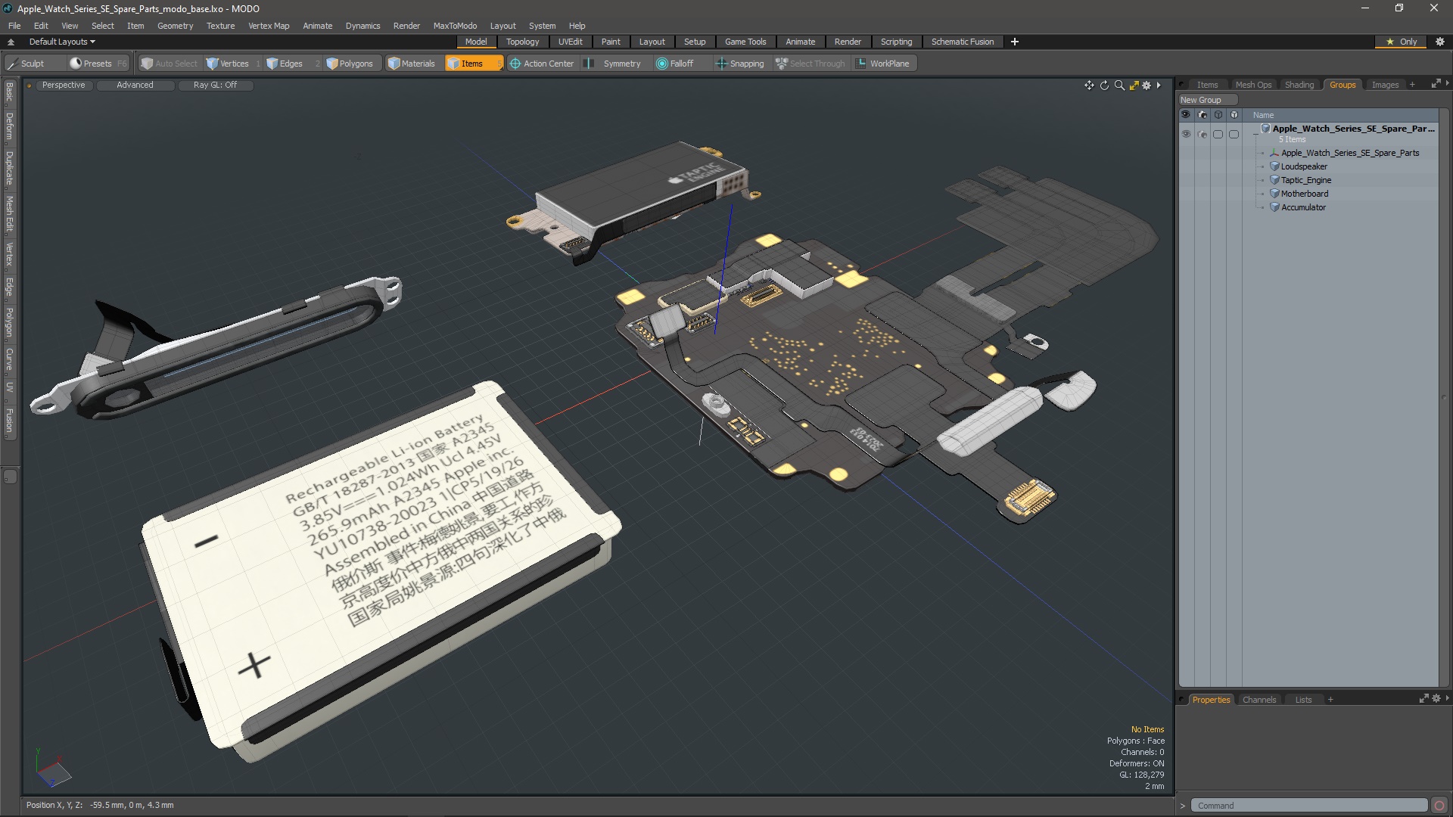Toggle Auto Select mode

(x=170, y=64)
